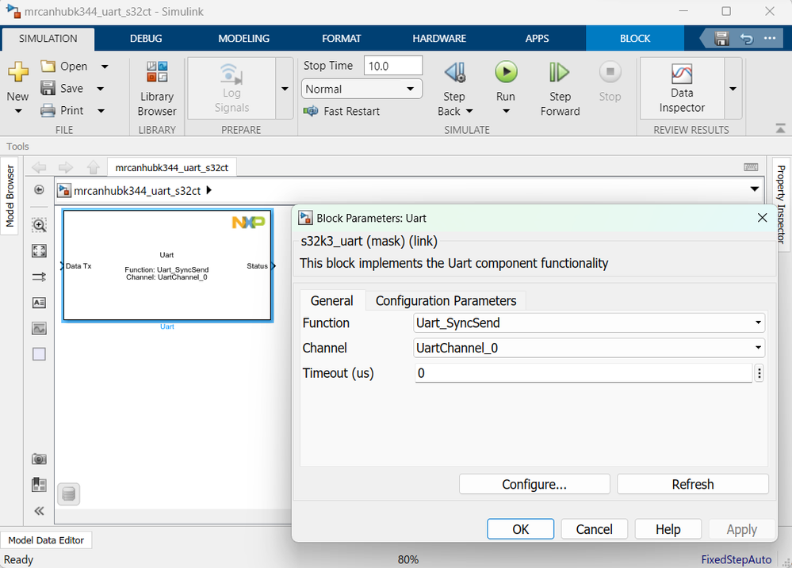Expand the New dropdown arrow
This screenshot has height=568, width=792.
point(18,111)
